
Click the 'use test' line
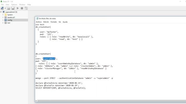coord(40,25)
